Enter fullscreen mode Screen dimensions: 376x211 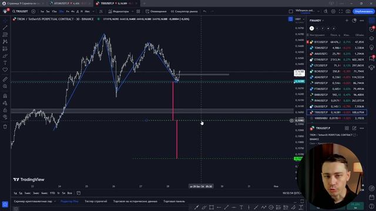coord(341,12)
